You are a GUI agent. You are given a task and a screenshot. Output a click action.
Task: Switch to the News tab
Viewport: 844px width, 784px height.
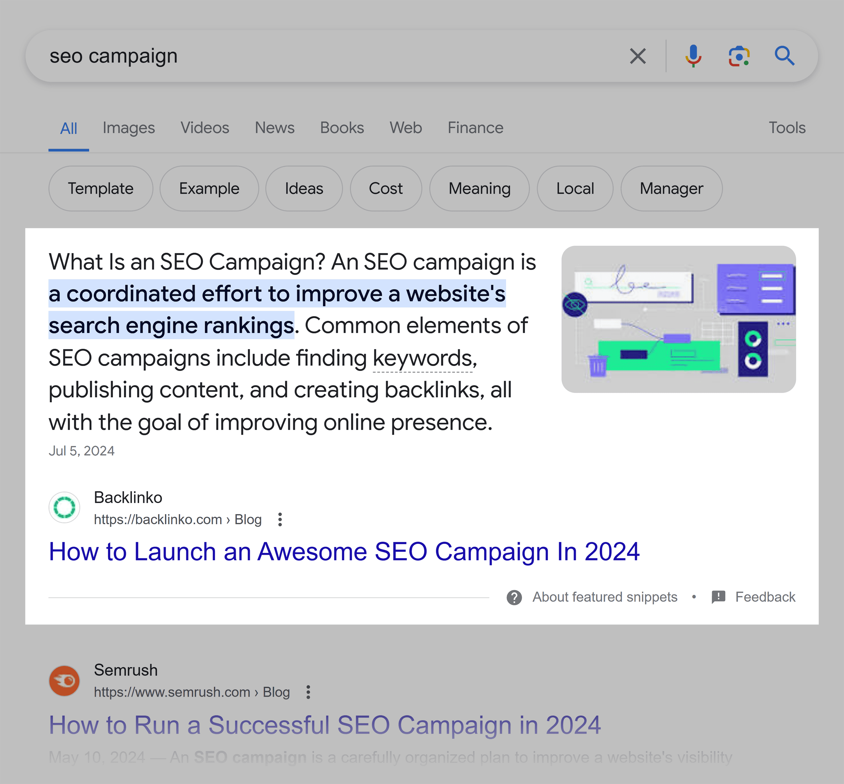[x=275, y=128]
